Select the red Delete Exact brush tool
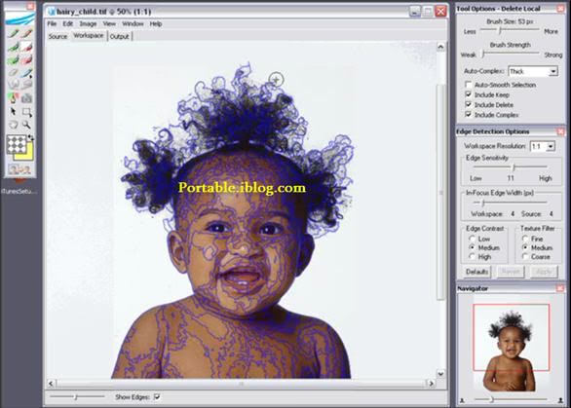 pyautogui.click(x=26, y=34)
